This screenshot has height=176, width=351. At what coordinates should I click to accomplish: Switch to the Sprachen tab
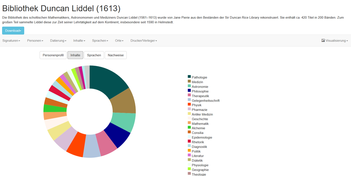click(94, 55)
